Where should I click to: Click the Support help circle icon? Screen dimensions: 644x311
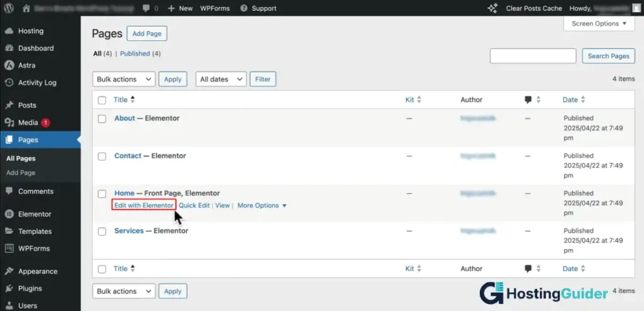(244, 8)
